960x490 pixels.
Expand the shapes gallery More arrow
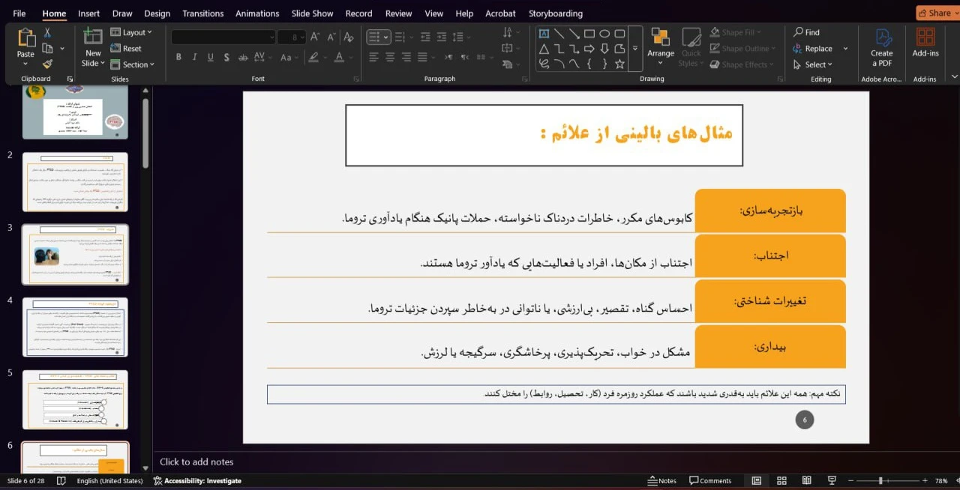coord(635,49)
